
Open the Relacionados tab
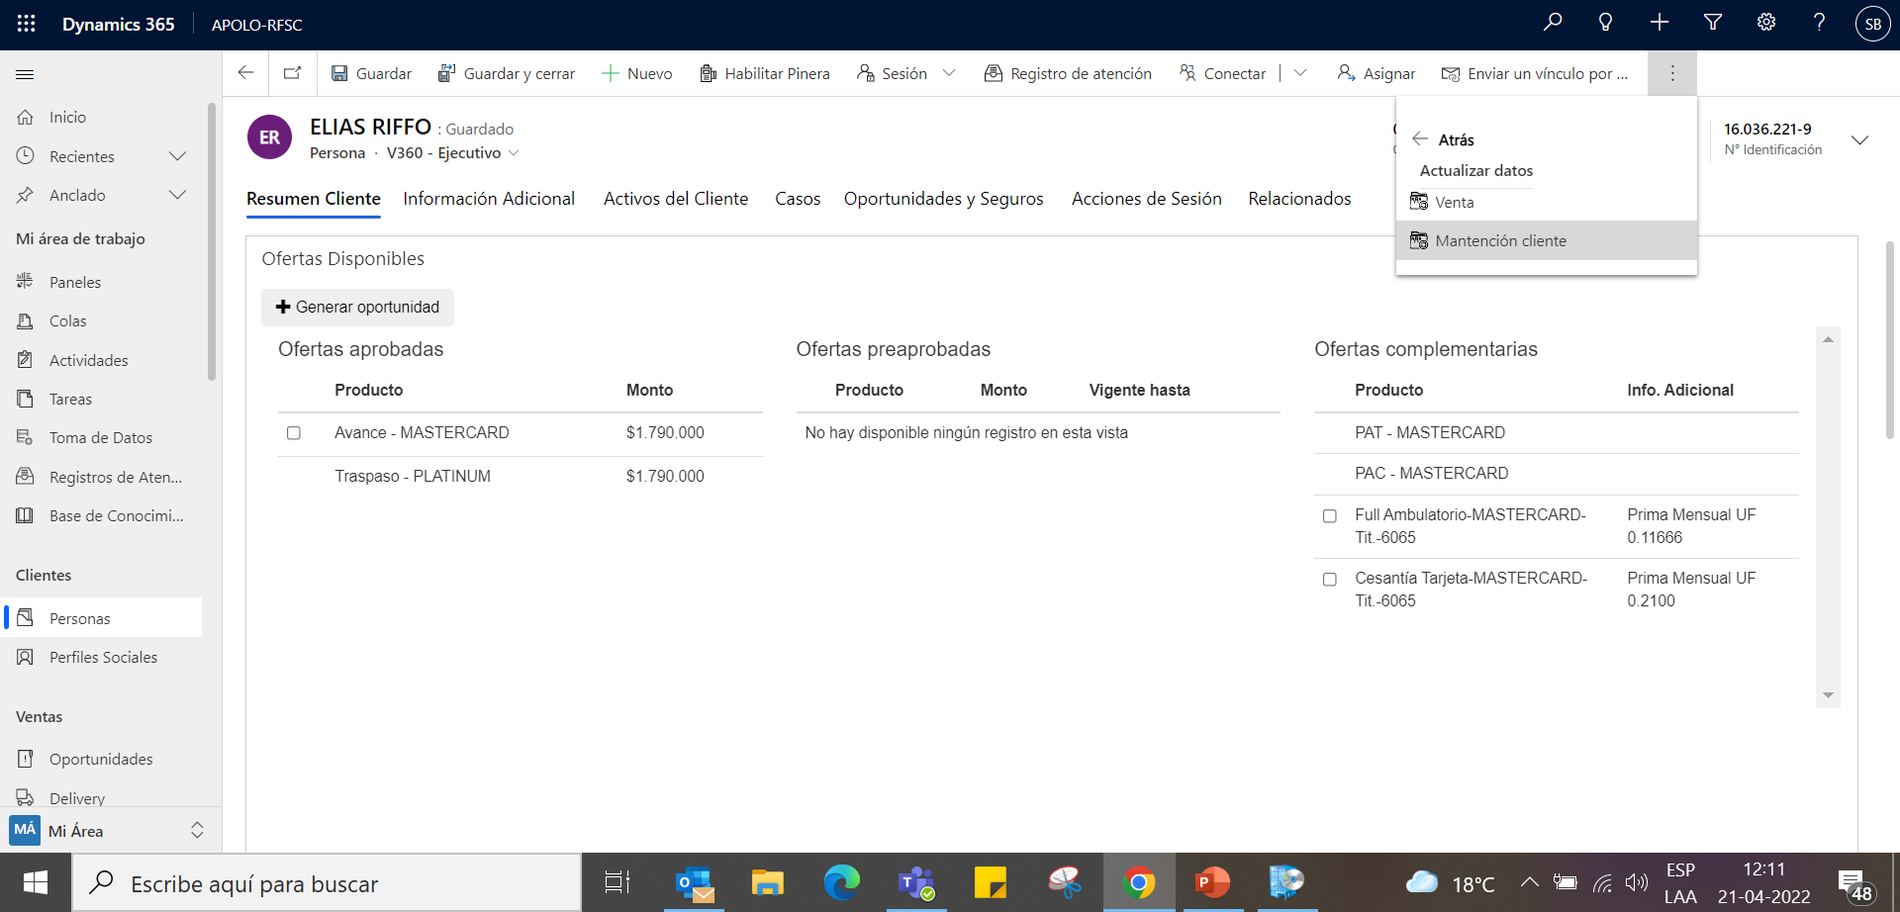[1299, 199]
